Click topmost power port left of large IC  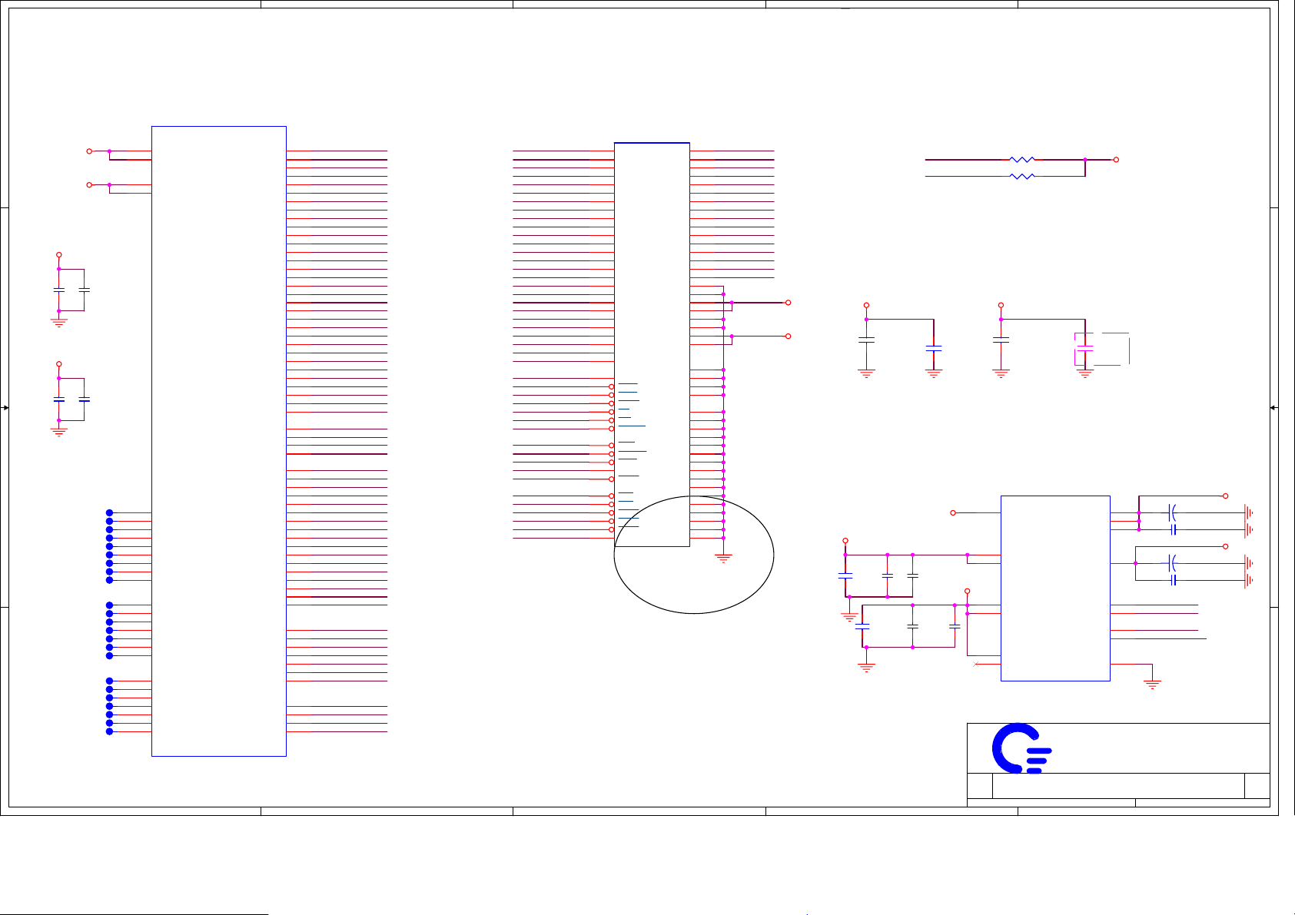pyautogui.click(x=89, y=151)
